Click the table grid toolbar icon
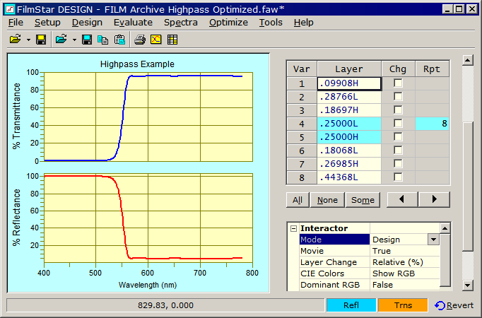This screenshot has height=318, width=482. (172, 40)
